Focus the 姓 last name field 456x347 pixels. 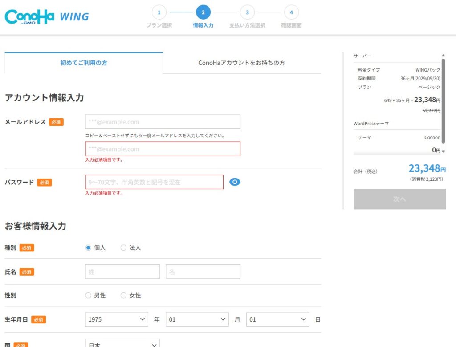(x=122, y=271)
